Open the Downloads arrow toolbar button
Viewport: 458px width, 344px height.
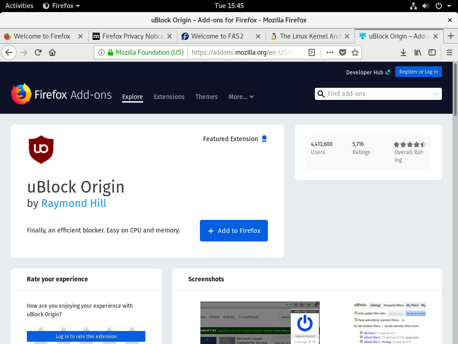403,53
